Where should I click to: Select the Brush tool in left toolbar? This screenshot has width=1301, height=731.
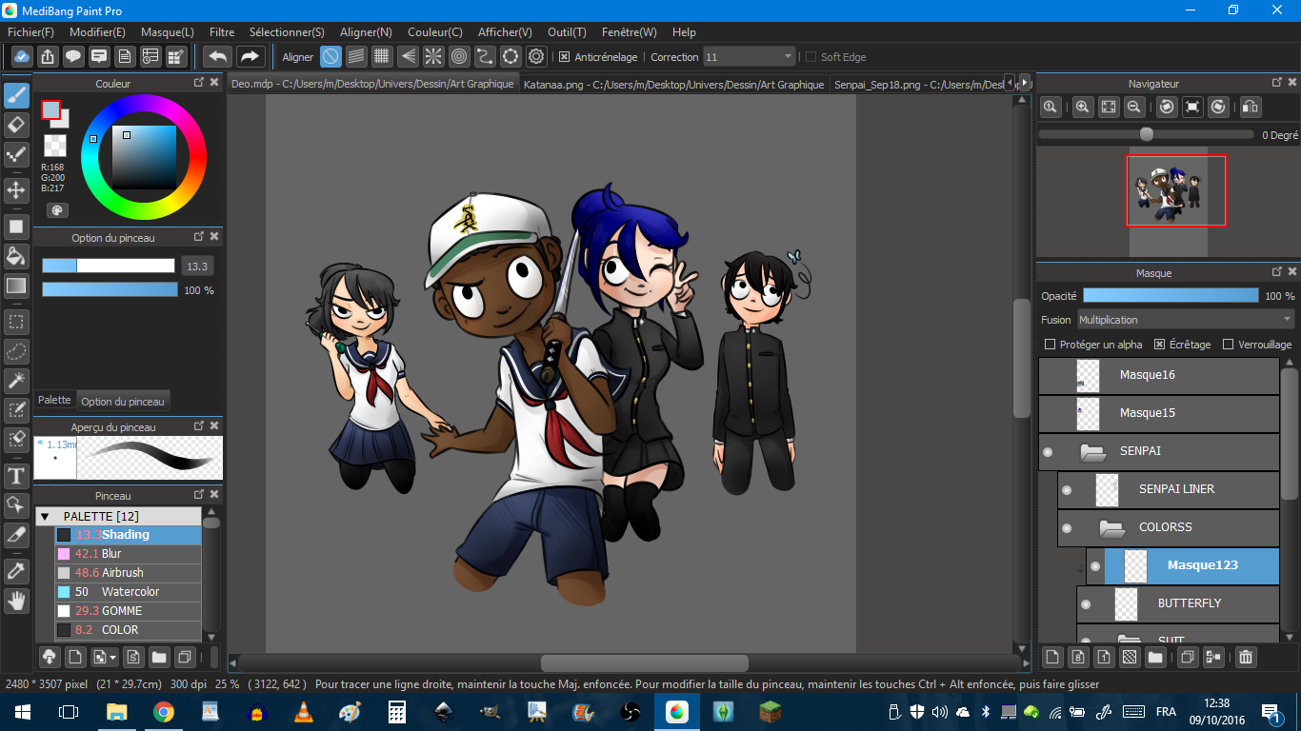coord(16,95)
